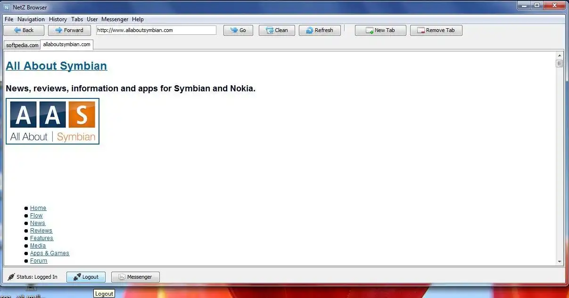The image size is (569, 298).
Task: Open the Tabs menu
Action: point(77,19)
